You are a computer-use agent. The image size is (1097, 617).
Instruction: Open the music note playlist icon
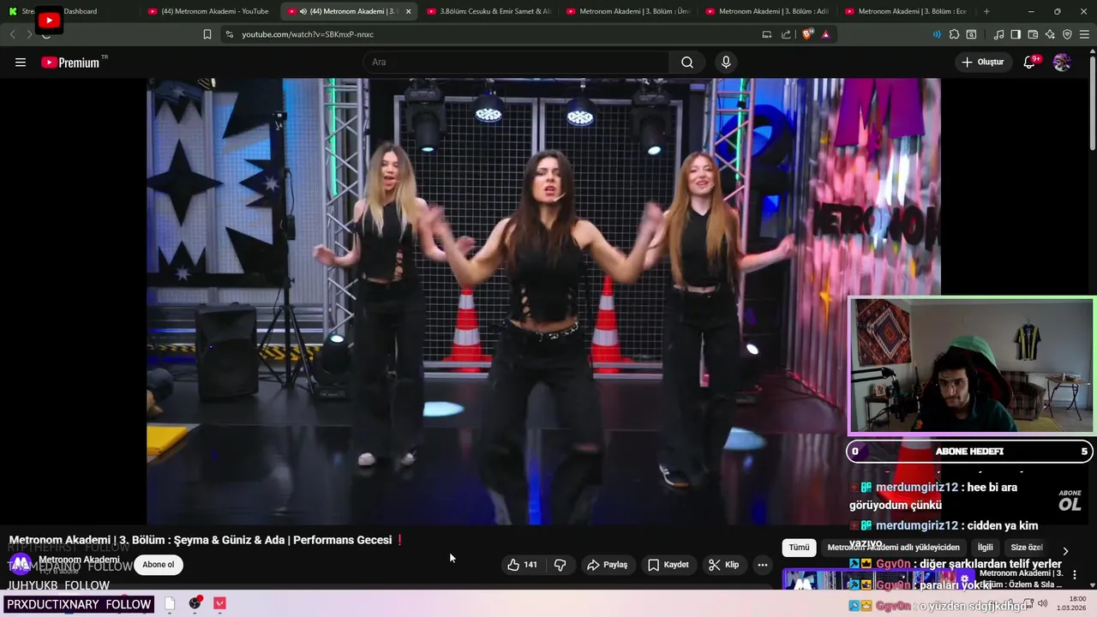click(998, 34)
